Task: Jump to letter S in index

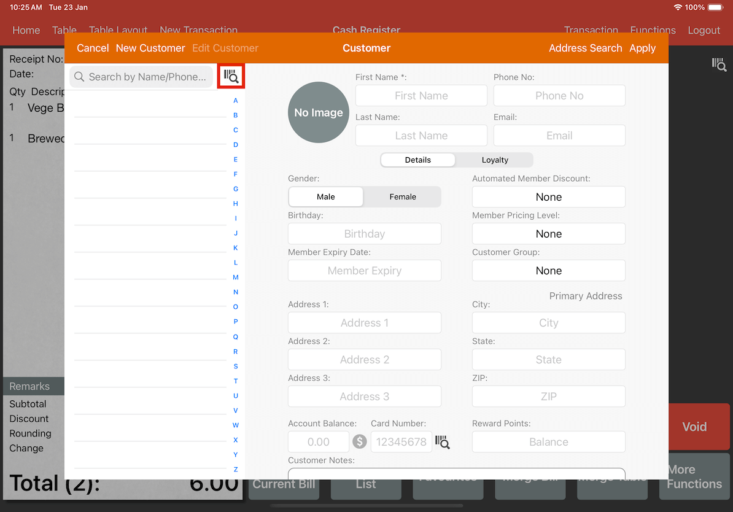Action: (236, 366)
